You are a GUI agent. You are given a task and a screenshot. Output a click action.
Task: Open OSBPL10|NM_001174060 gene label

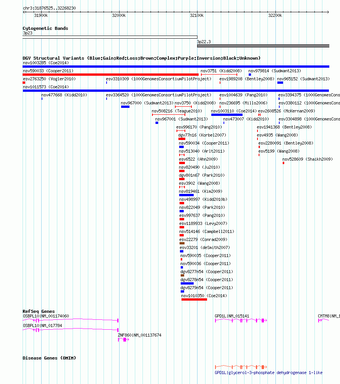(46, 316)
